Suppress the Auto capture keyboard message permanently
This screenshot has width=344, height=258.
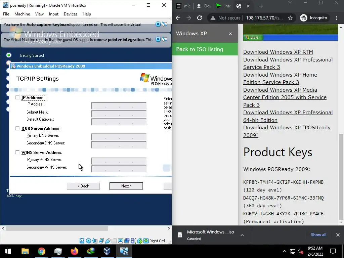click(165, 24)
